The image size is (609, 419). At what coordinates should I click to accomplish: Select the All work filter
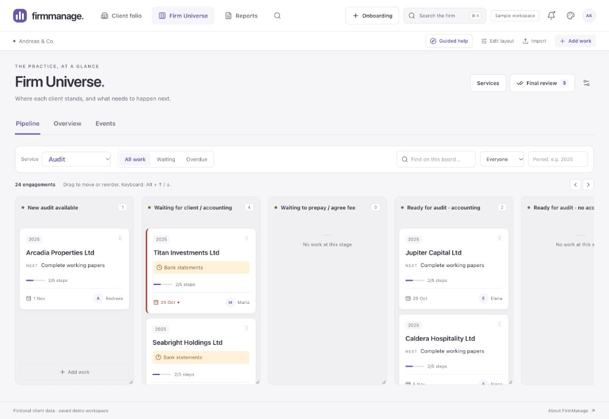click(x=135, y=159)
